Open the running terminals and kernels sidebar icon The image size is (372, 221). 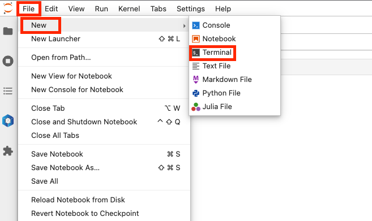coord(8,61)
